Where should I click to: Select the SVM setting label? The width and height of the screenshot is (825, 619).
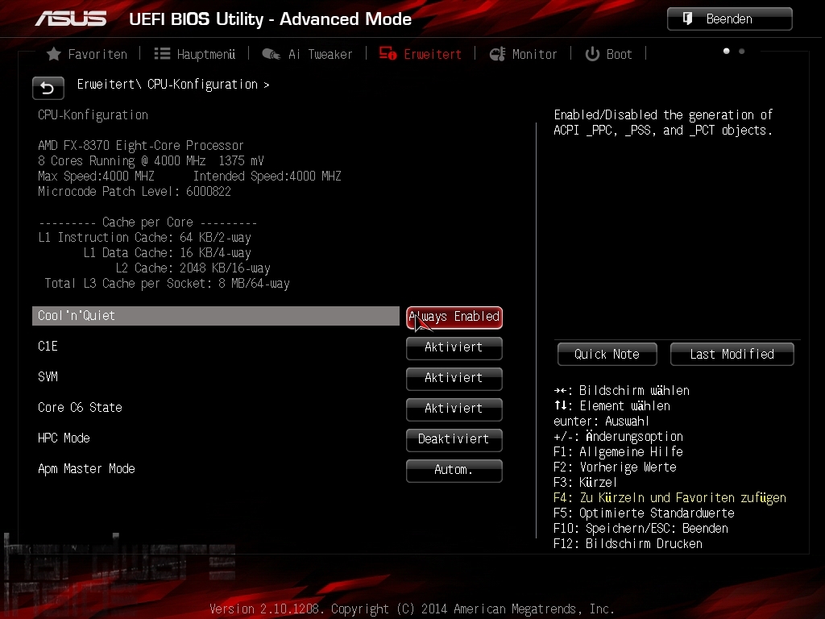[x=48, y=377]
